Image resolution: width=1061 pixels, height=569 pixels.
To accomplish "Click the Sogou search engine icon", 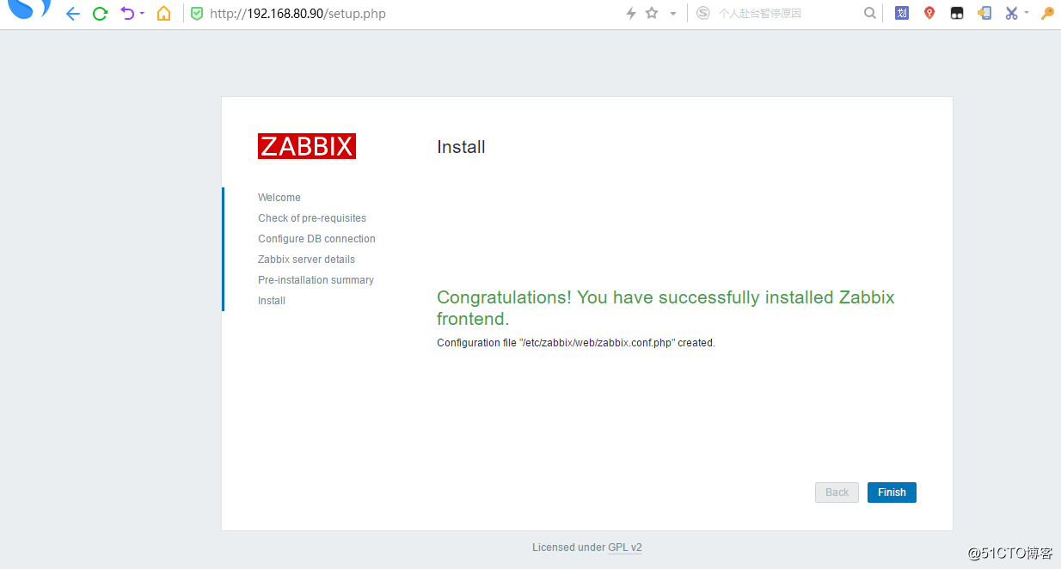I will [x=703, y=13].
